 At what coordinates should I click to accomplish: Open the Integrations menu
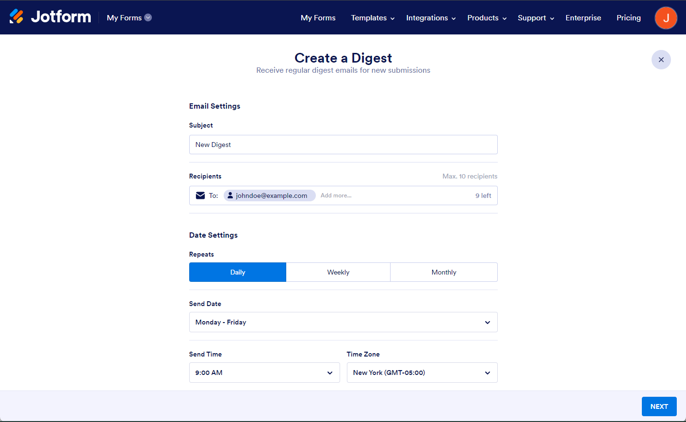pos(431,18)
